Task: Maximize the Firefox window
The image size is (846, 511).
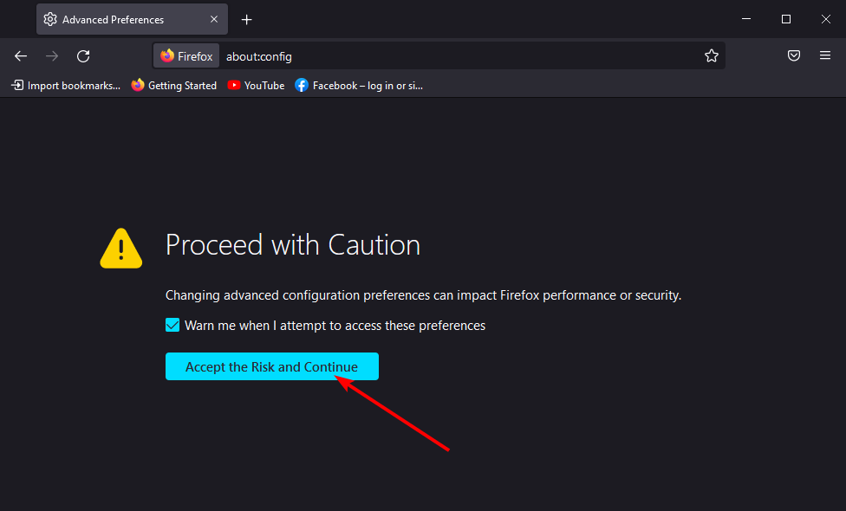Action: click(786, 19)
